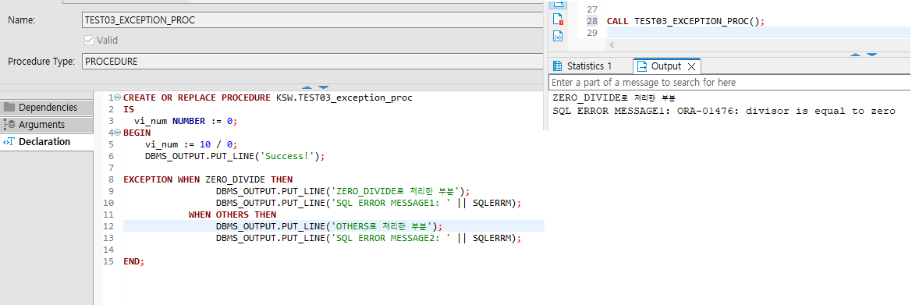Image resolution: width=912 pixels, height=305 pixels.
Task: Click the scroll-left arrow in SQL editor scrollbar
Action: (612, 44)
